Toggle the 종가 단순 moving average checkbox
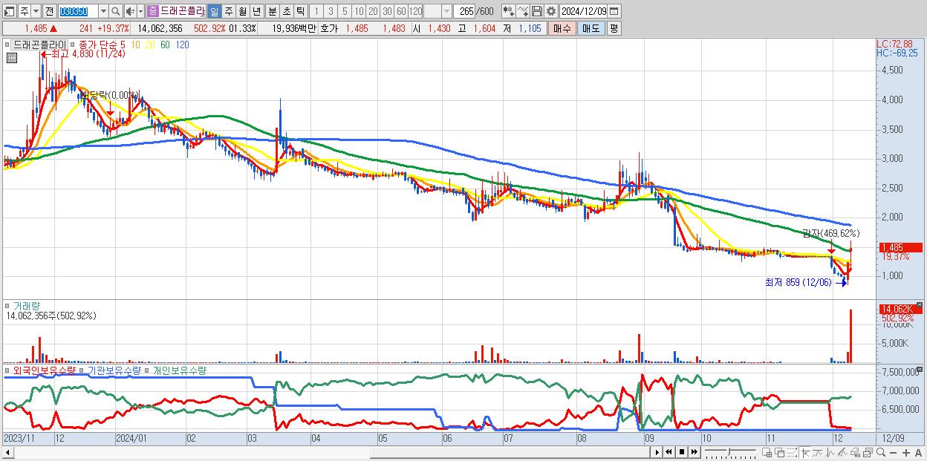927x461 pixels. click(71, 45)
